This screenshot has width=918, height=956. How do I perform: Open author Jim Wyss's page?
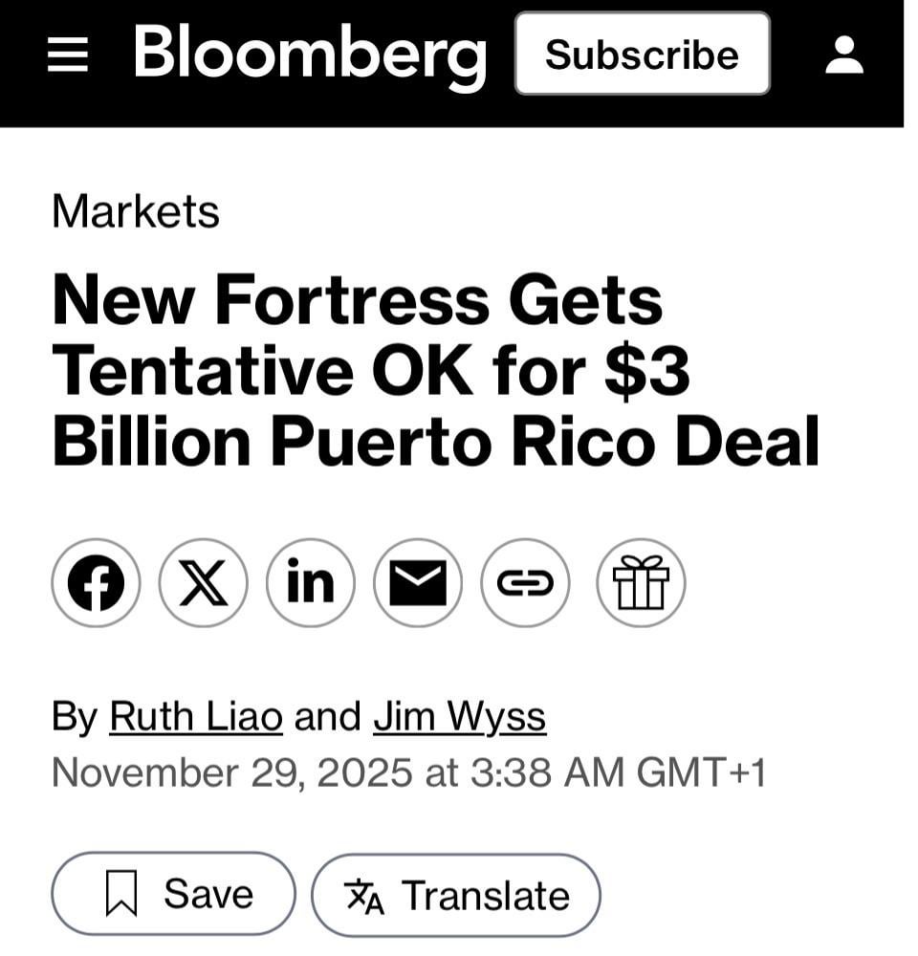coord(459,716)
